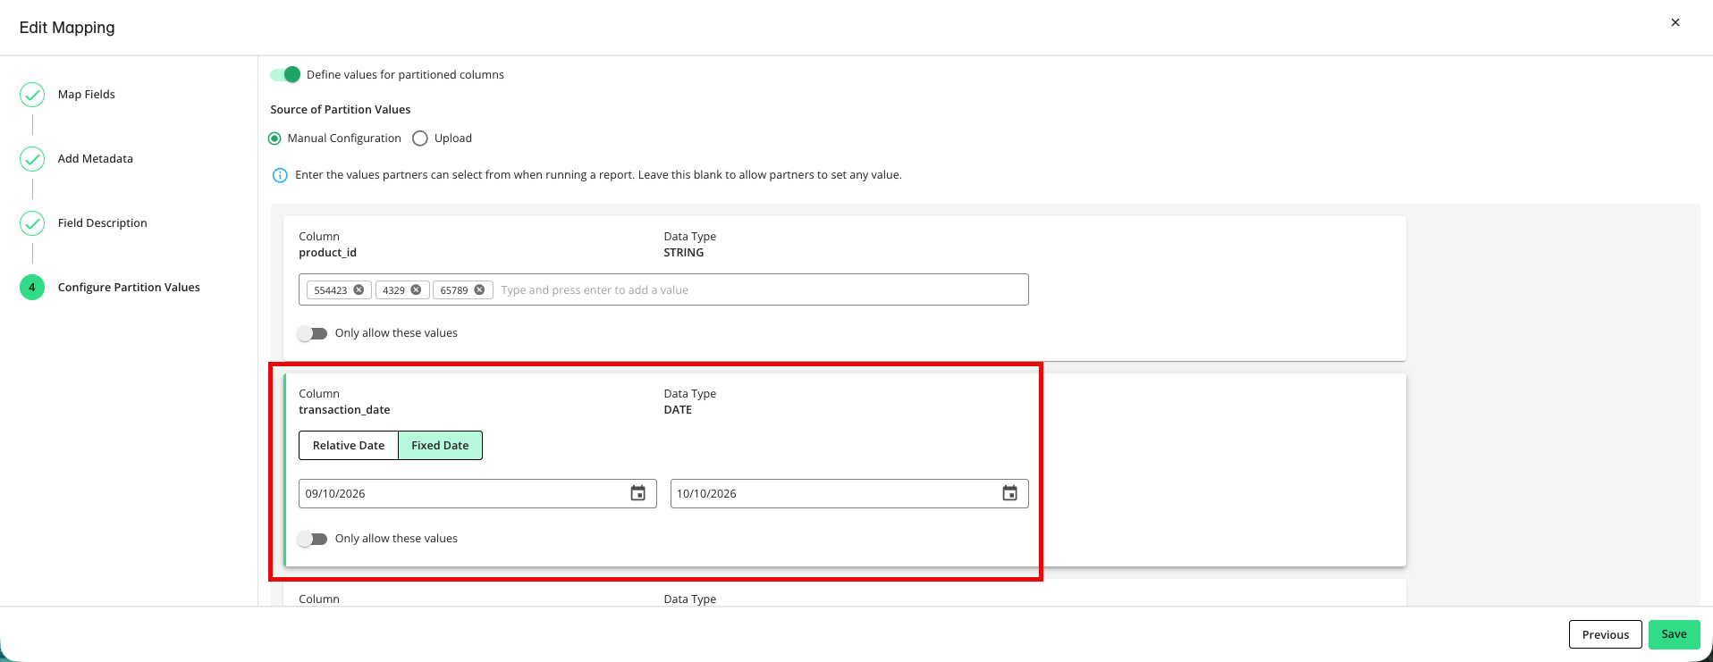Click the Save button
1713x662 pixels.
point(1674,634)
